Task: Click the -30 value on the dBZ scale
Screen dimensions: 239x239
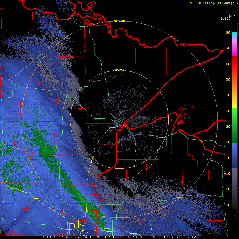Action: [x=227, y=205]
